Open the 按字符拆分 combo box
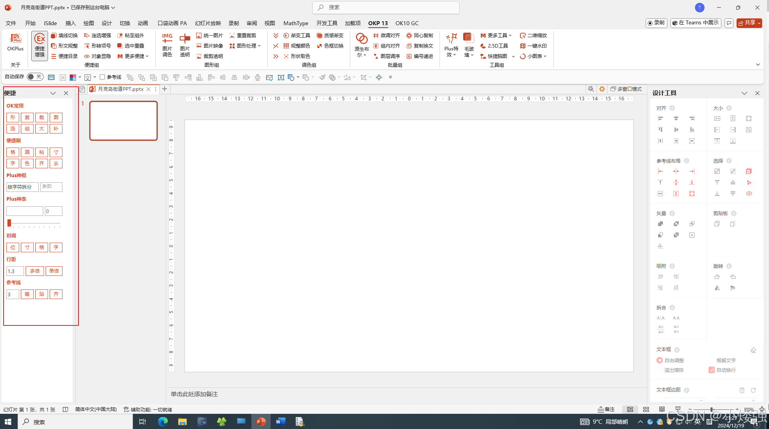The height and width of the screenshot is (429, 769). pyautogui.click(x=22, y=187)
